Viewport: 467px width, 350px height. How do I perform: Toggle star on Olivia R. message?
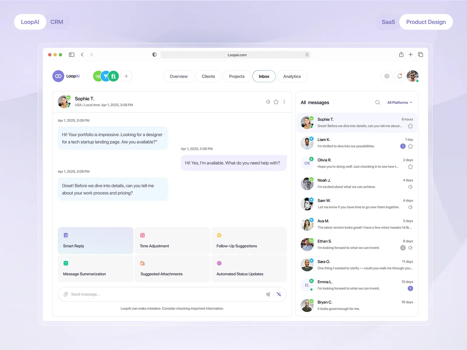click(410, 167)
